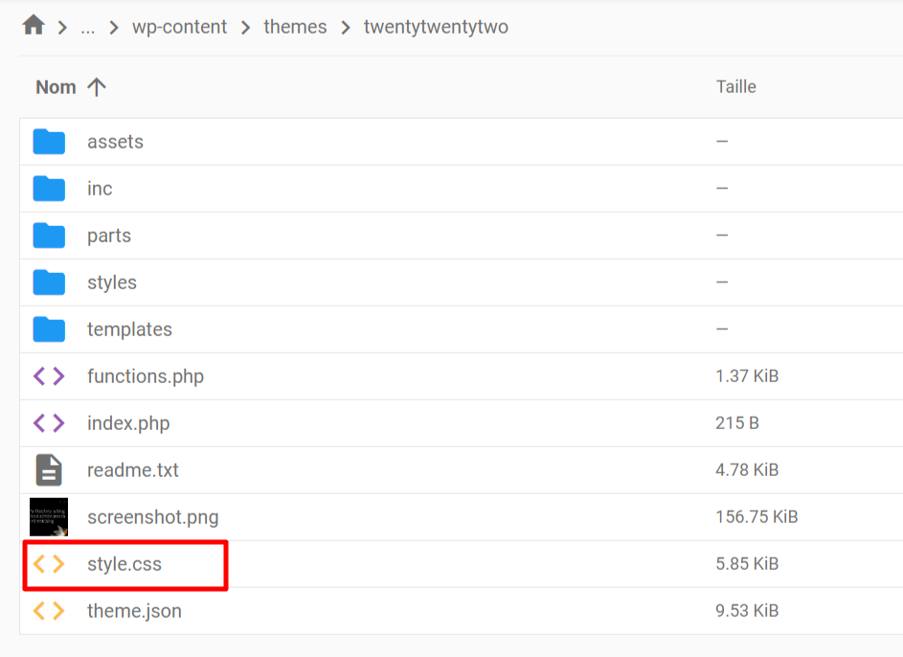Screen dimensions: 903x657
Task: Open the parts folder
Action: (109, 236)
